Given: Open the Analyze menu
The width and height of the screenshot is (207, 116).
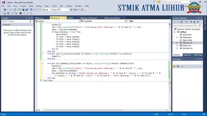Looking at the screenshot, I should coord(69,6).
